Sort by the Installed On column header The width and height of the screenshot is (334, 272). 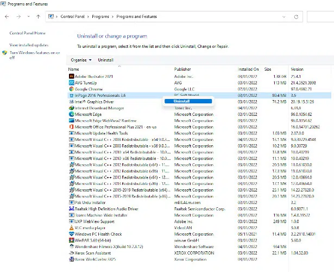[248, 69]
